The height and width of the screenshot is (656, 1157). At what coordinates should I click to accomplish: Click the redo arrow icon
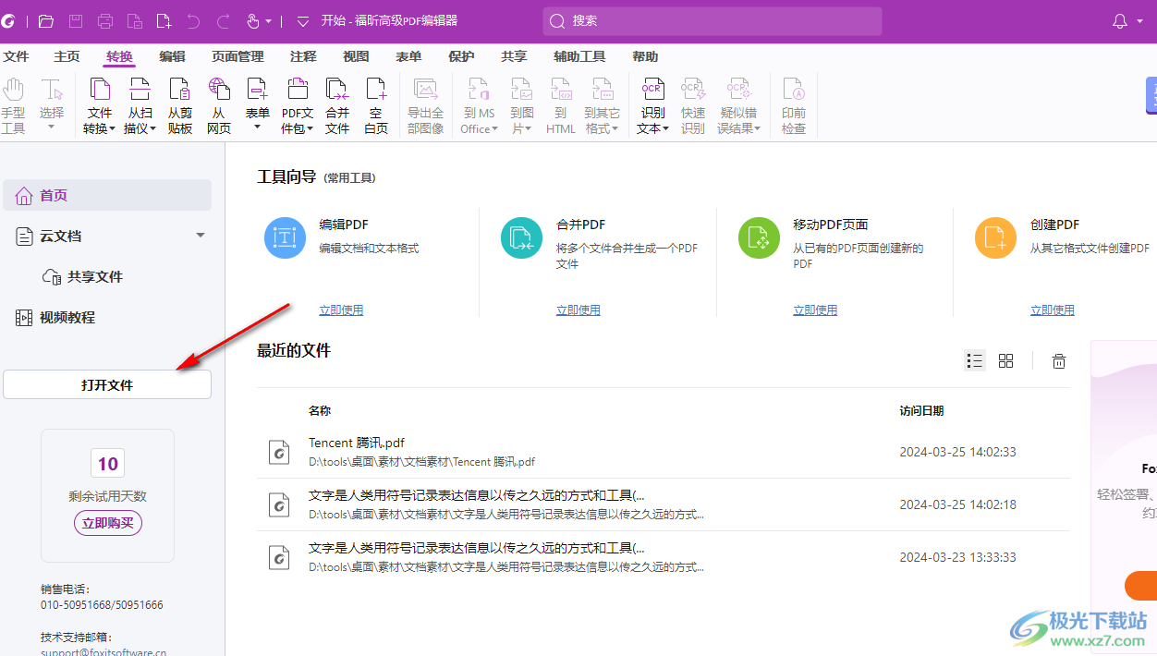coord(223,21)
